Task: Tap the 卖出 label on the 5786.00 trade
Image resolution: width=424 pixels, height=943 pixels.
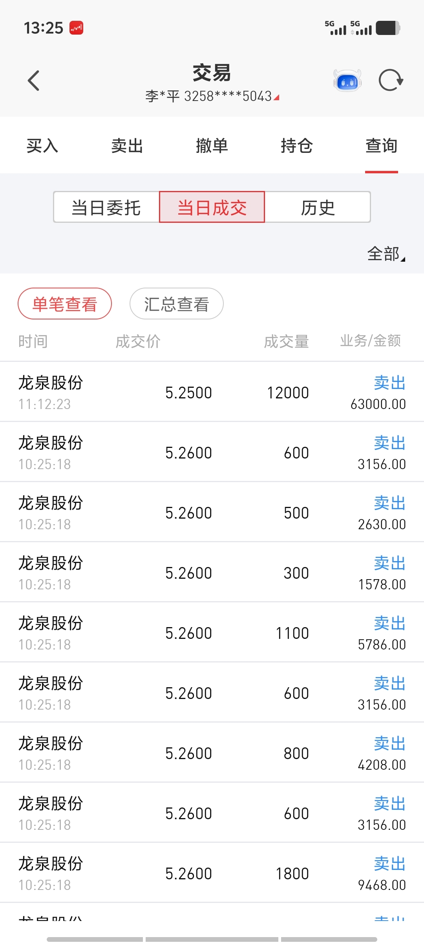Action: [389, 623]
